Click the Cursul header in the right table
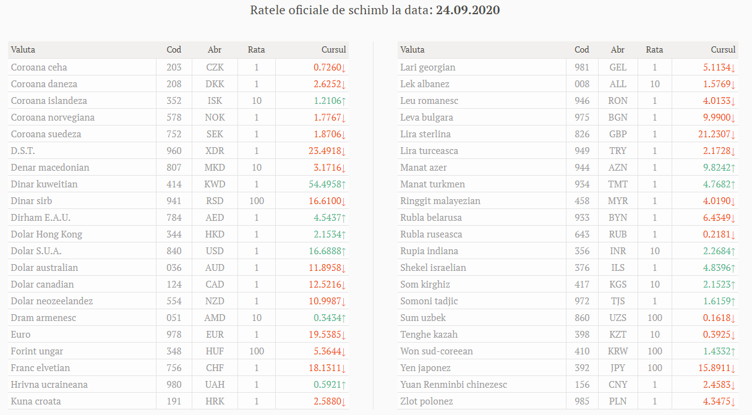Image resolution: width=752 pixels, height=415 pixels. coord(723,49)
